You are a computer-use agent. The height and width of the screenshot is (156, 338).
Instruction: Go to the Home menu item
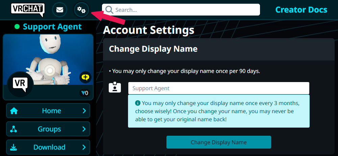pos(48,111)
